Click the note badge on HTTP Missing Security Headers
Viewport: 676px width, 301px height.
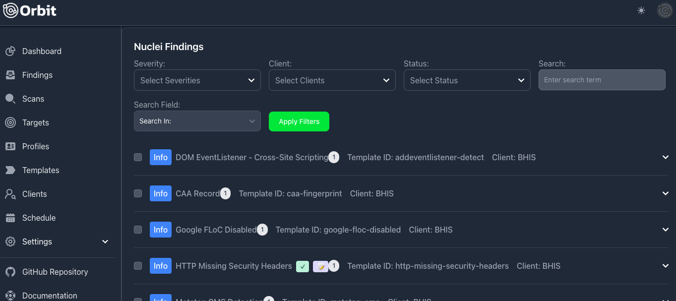tap(320, 266)
